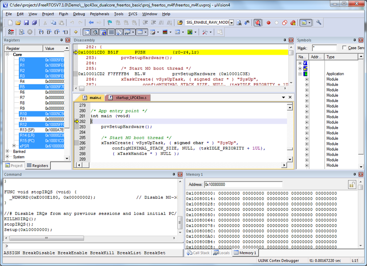
Task: Toggle the Command Window toolbar button
Action: tap(87, 32)
